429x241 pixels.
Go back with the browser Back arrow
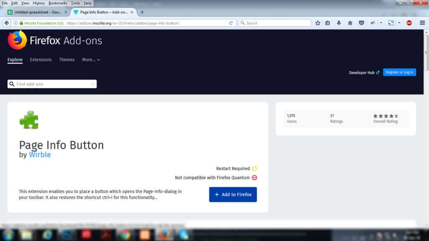[x=7, y=23]
